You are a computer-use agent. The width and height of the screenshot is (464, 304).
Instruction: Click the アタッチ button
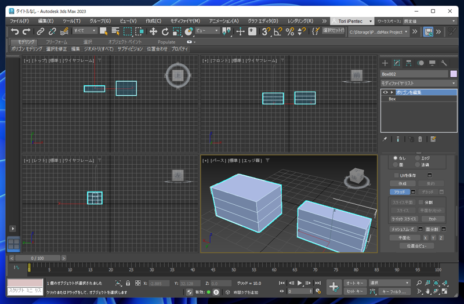point(400,192)
